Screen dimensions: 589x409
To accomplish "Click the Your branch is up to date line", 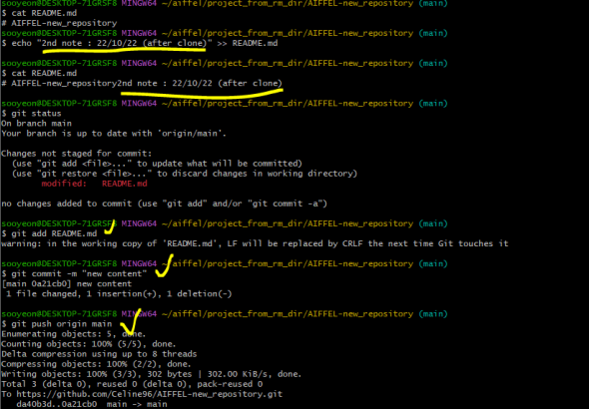I will click(x=114, y=134).
